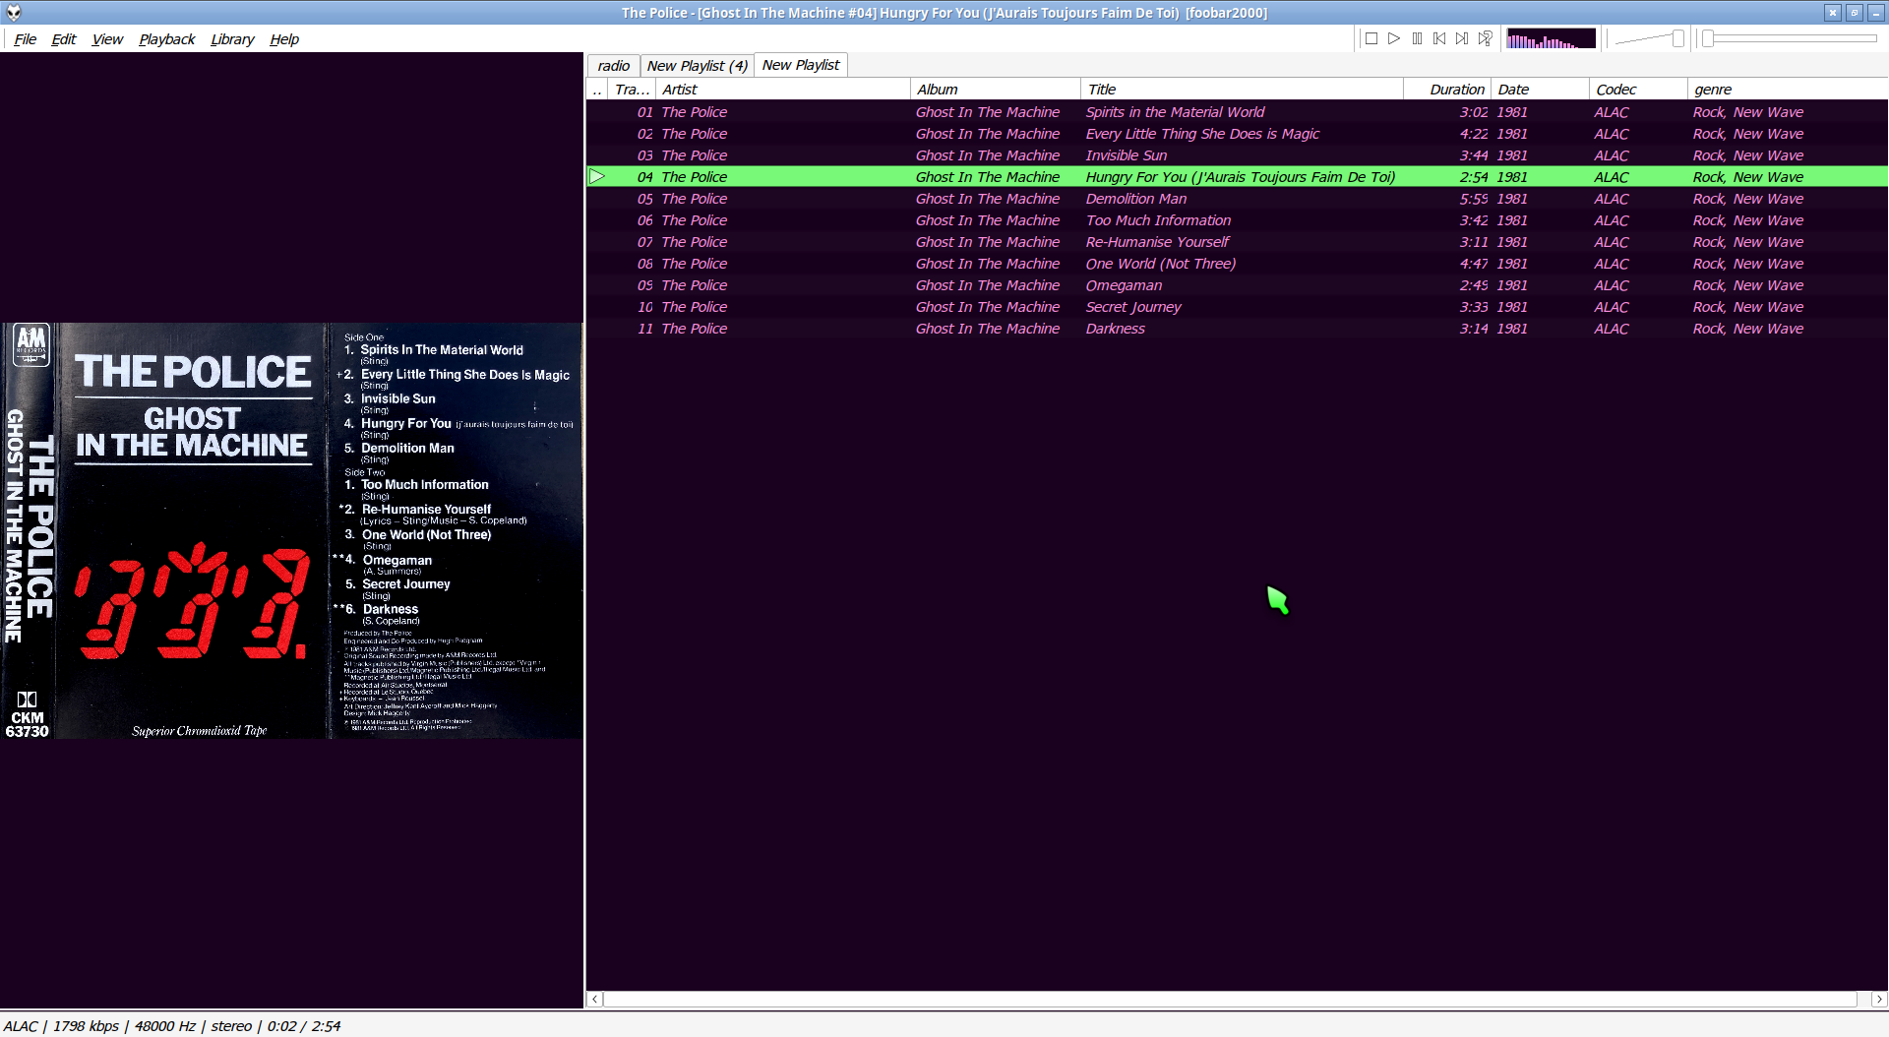The image size is (1889, 1037).
Task: Stop playback with the Stop button
Action: [x=1371, y=38]
